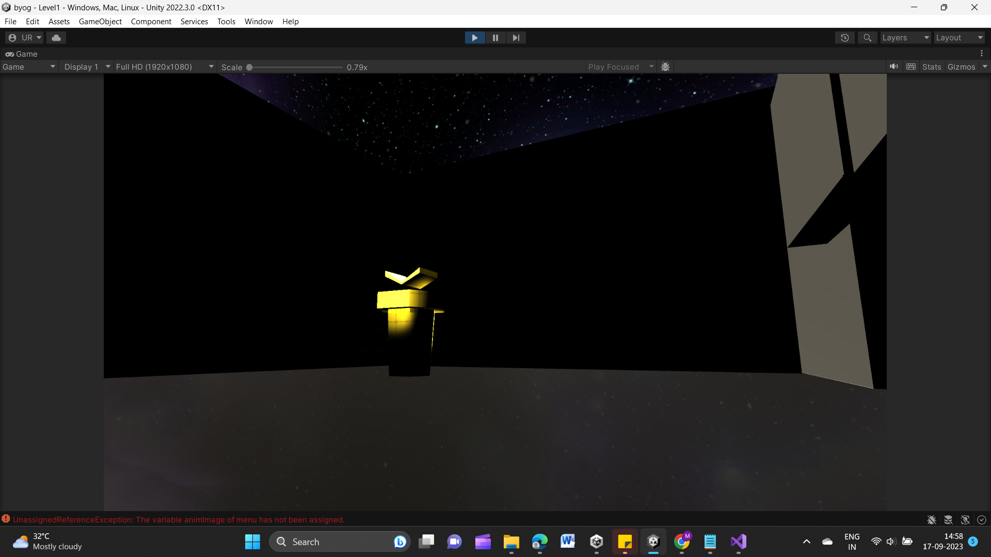The image size is (991, 557).
Task: Open Unity global search magnifier icon
Action: (867, 38)
